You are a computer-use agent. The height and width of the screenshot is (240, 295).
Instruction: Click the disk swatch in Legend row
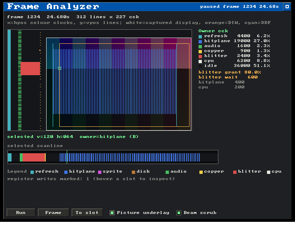(133, 172)
